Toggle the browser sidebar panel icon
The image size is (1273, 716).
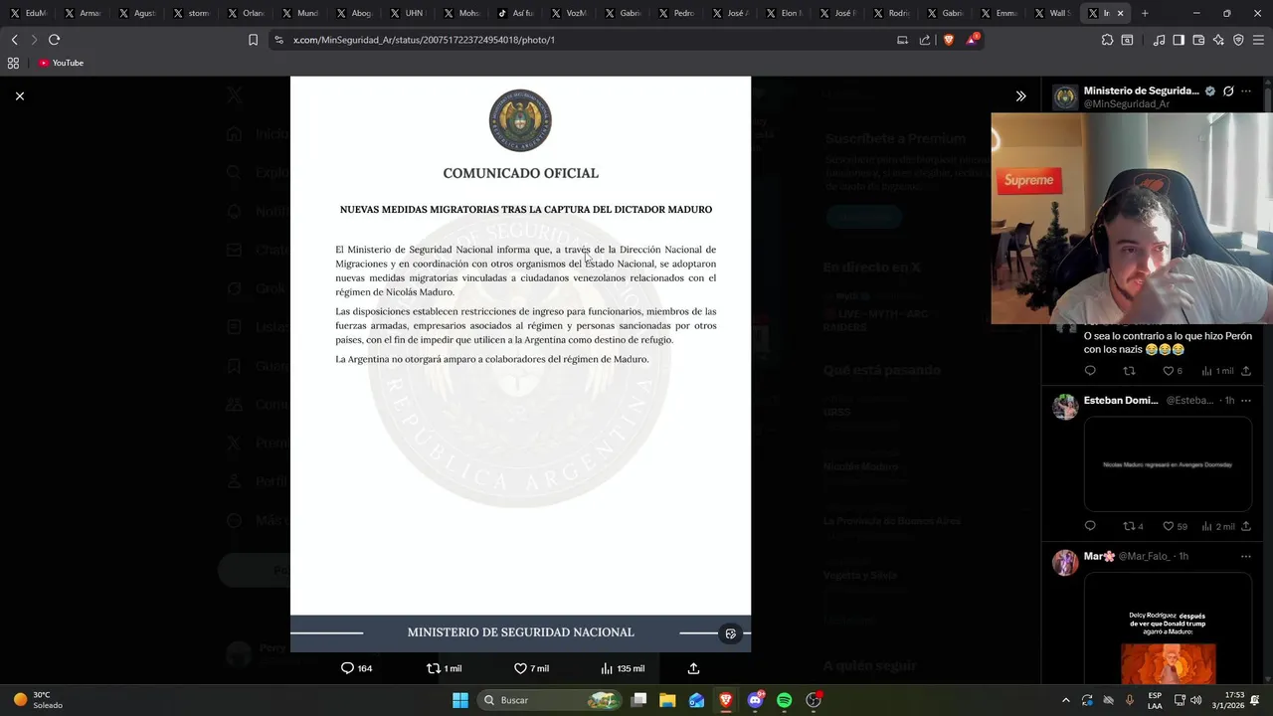coord(1179,40)
